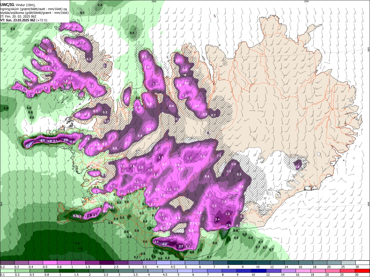Click the "15W" longitude label

point(306,1)
